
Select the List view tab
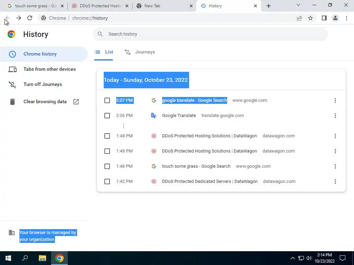click(104, 52)
